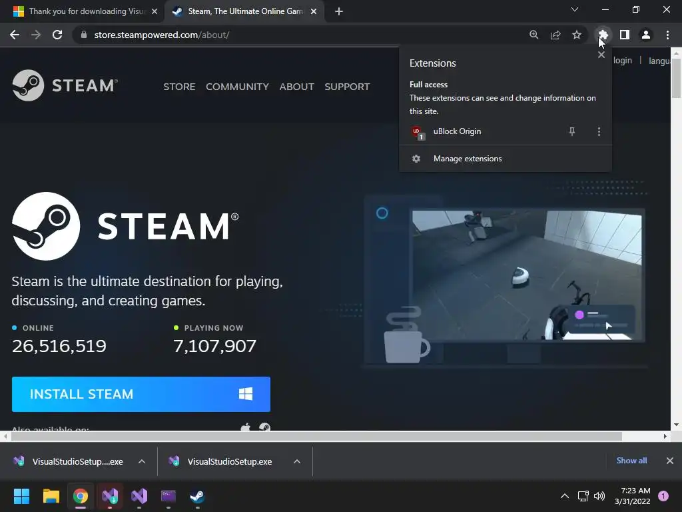Click the SteamOS availability icon
682x512 pixels.
[x=264, y=427]
